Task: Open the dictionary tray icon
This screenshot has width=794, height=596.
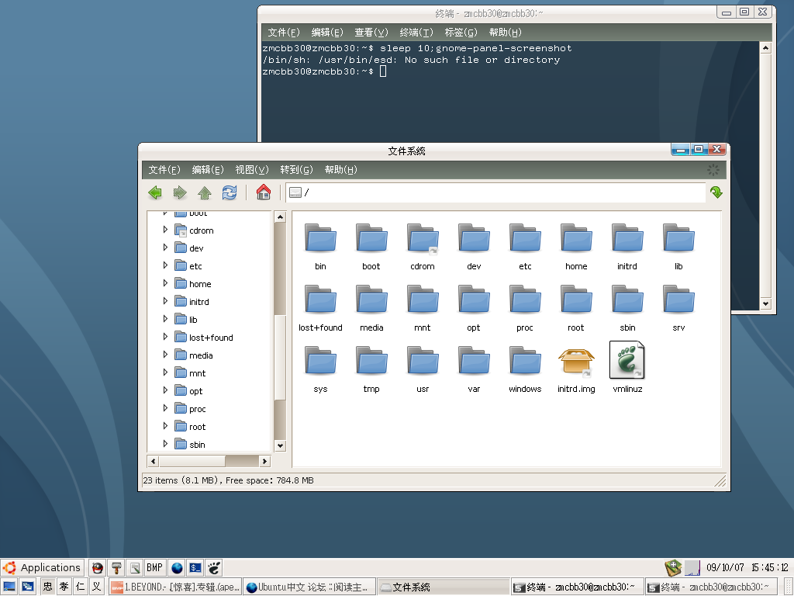Action: pos(674,567)
